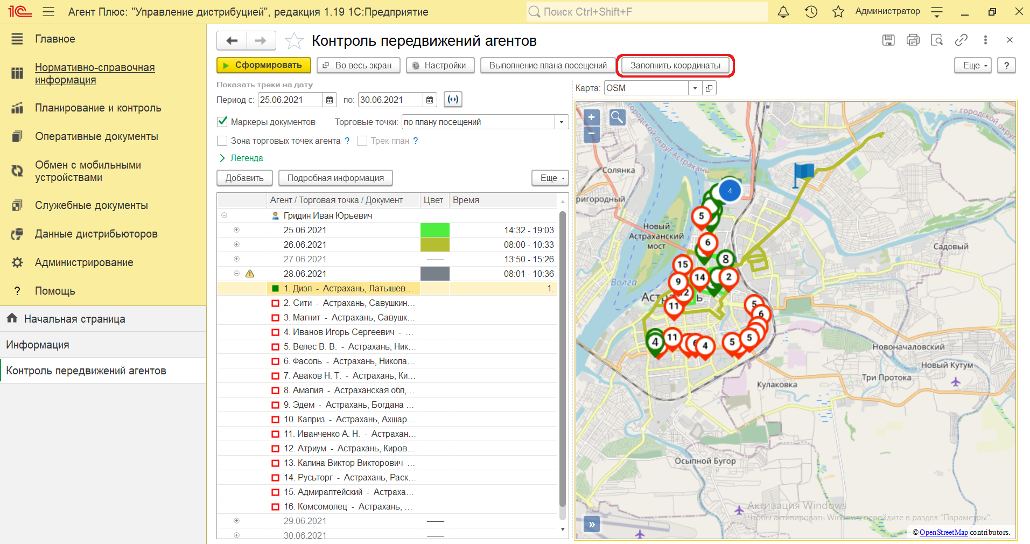Click the track broadcast period icon
Screen dimensions: 1030x544
453,100
